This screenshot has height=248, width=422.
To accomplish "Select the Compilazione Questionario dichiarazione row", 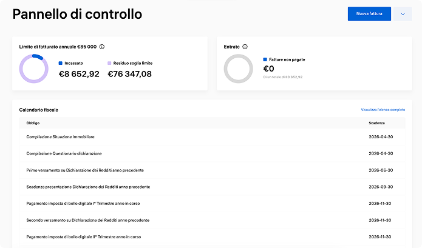I will 64,153.
